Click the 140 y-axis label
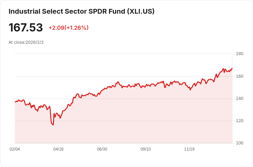 240,99
